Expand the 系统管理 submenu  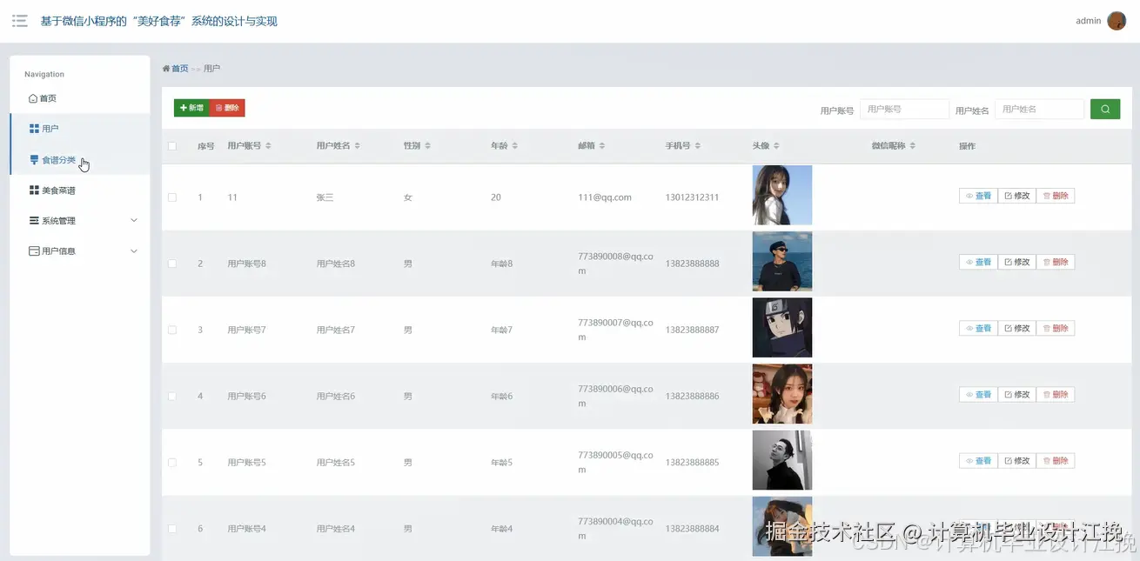point(134,221)
